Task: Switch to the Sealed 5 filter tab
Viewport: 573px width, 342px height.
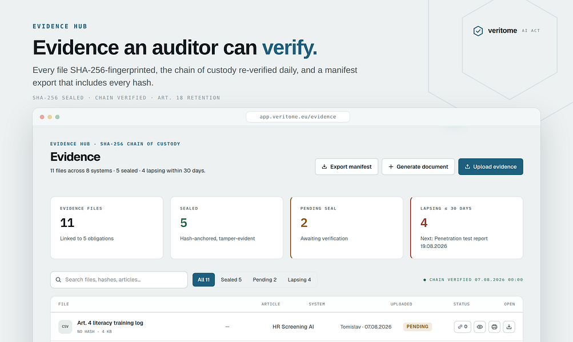Action: tap(231, 280)
